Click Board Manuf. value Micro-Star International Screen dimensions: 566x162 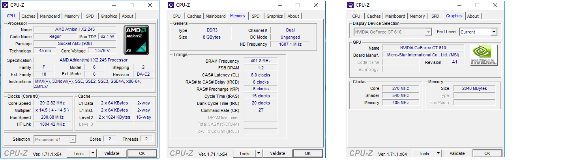[423, 55]
